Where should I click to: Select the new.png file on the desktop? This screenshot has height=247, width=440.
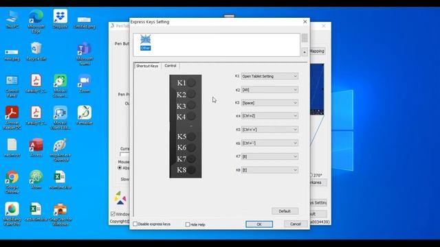point(12,54)
